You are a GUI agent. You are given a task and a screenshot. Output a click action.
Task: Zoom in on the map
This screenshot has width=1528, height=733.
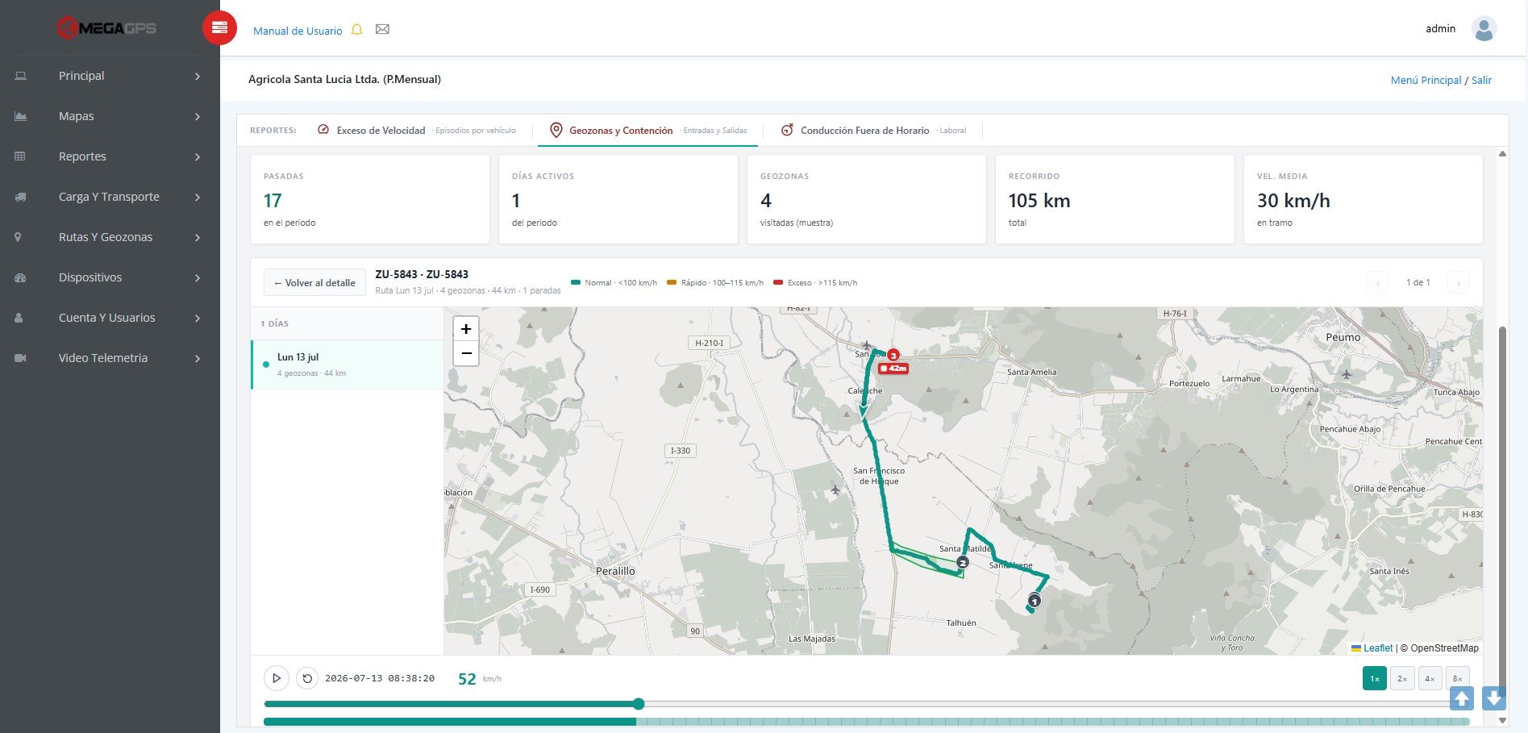[x=466, y=329]
